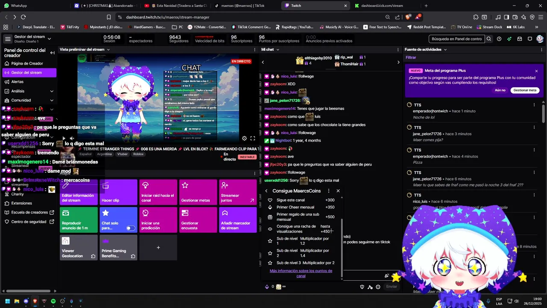547x308 pixels.
Task: Dismiss the Meta del programa Plus banner
Action: pos(536,71)
